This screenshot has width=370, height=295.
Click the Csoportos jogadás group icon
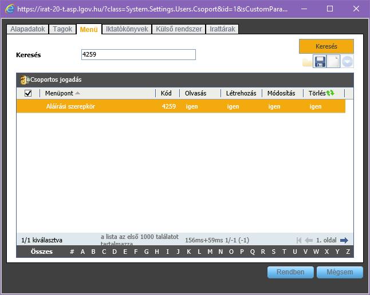coord(24,79)
